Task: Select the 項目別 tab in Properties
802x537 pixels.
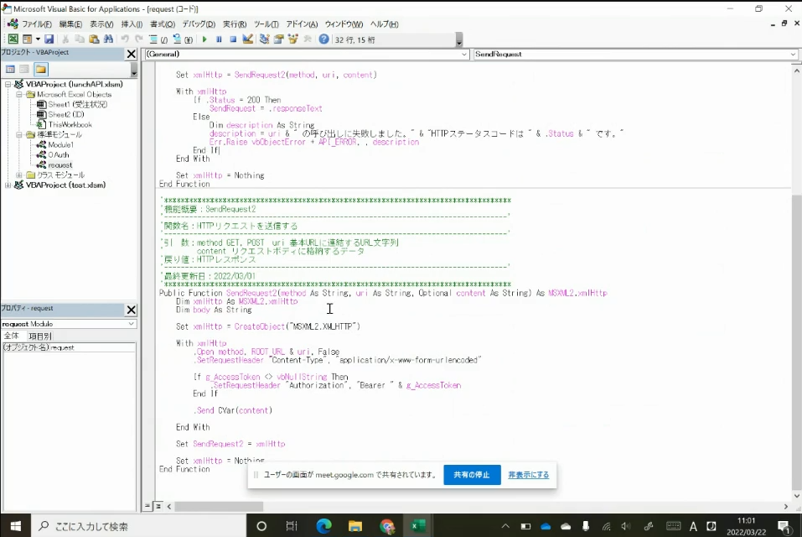Action: [x=40, y=336]
